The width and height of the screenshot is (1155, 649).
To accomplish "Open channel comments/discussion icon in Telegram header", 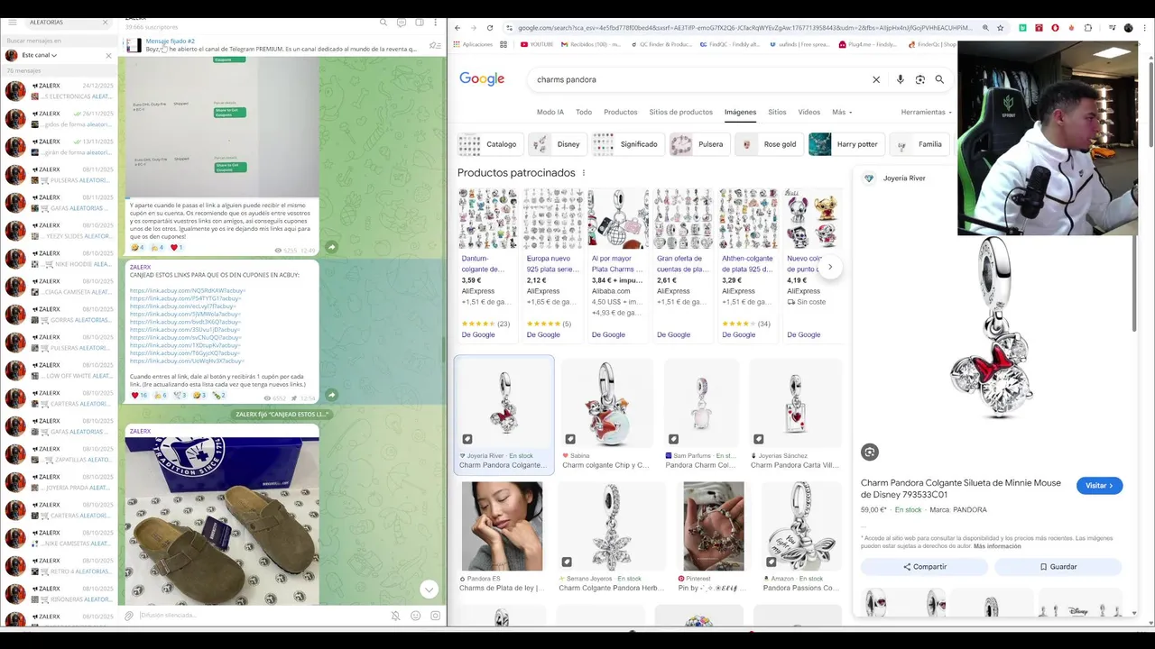I will pyautogui.click(x=402, y=22).
